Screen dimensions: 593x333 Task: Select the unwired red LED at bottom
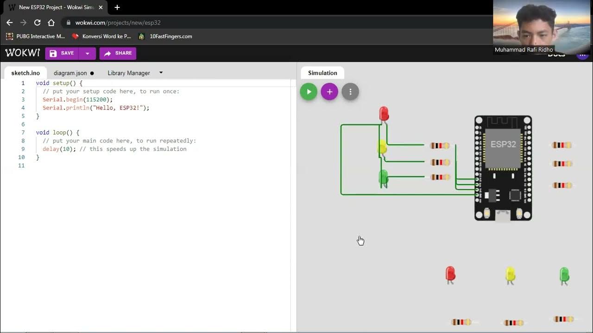coord(450,275)
